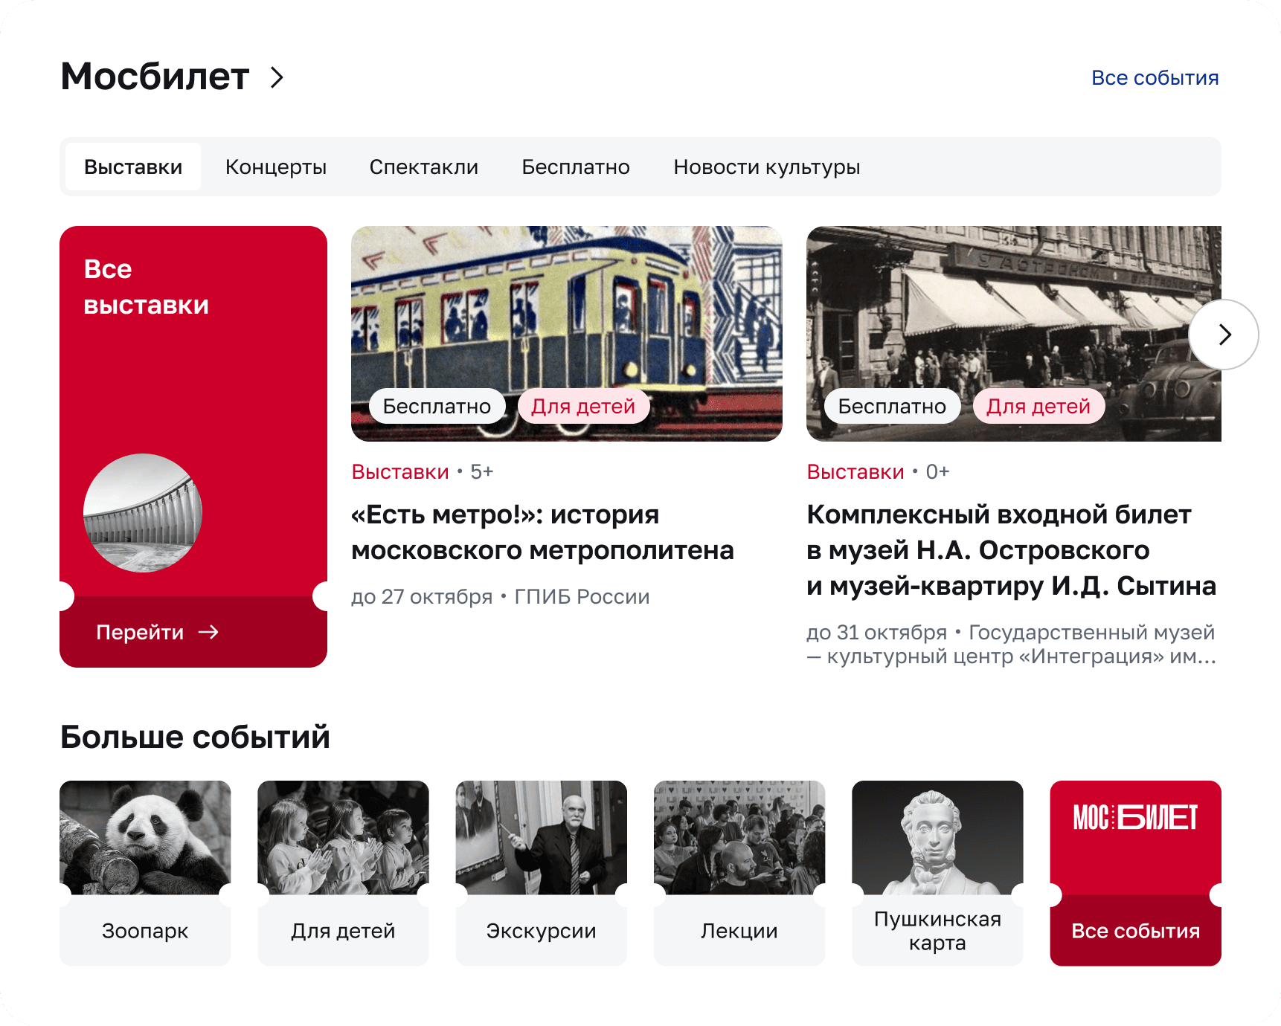Viewport: 1281px width, 1026px height.
Task: Click the Для детей tag on metro card
Action: click(583, 406)
